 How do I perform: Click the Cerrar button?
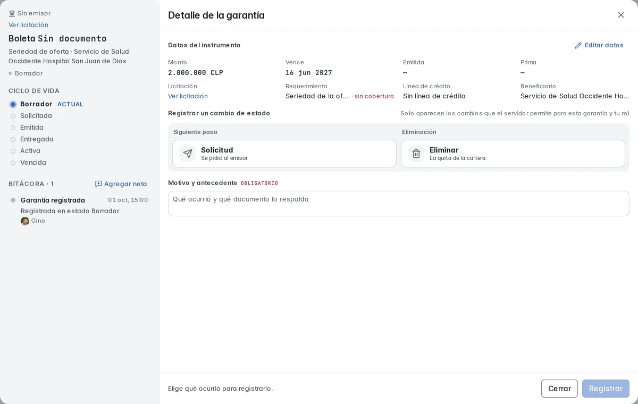point(559,389)
